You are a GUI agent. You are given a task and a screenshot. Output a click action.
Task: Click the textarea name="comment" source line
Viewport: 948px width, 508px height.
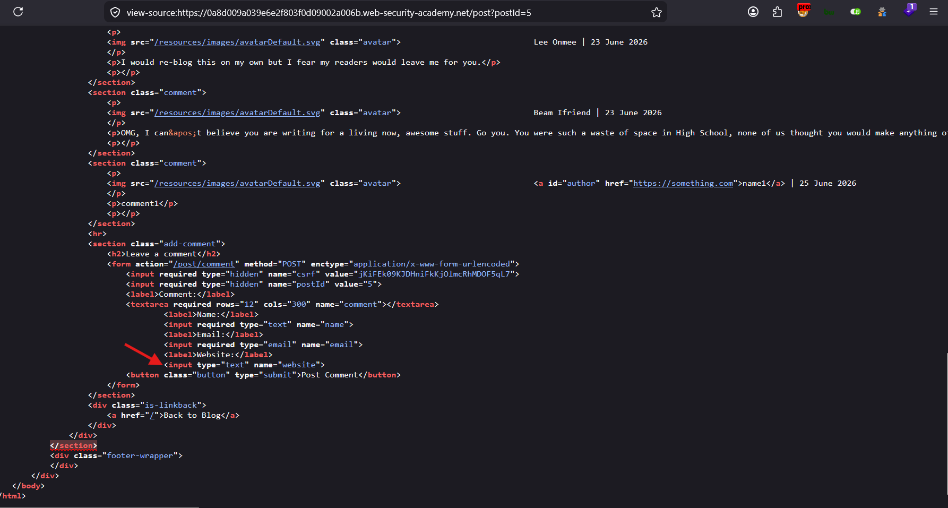(x=282, y=304)
